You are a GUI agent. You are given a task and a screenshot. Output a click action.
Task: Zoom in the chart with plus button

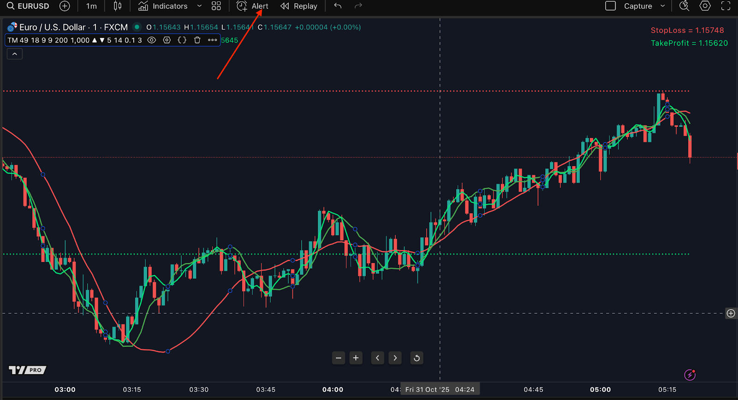tap(356, 358)
